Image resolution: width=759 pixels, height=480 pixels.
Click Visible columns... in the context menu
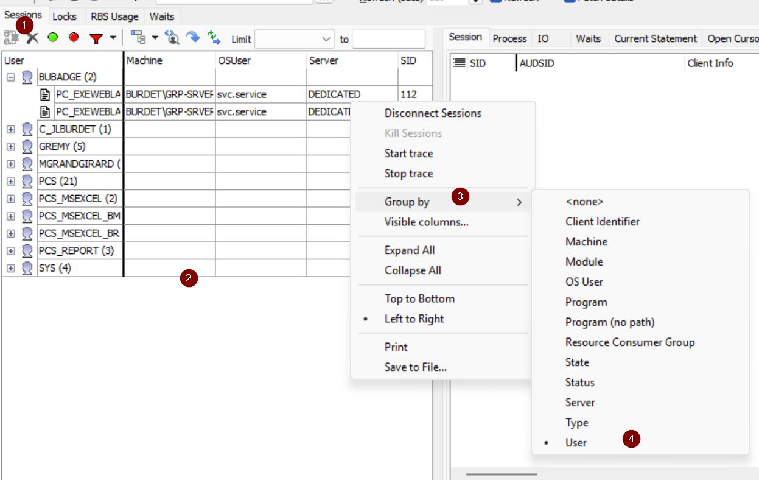(427, 222)
